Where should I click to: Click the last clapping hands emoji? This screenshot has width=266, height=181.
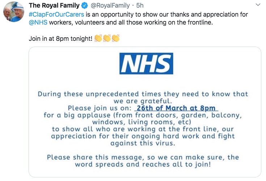tap(115, 38)
